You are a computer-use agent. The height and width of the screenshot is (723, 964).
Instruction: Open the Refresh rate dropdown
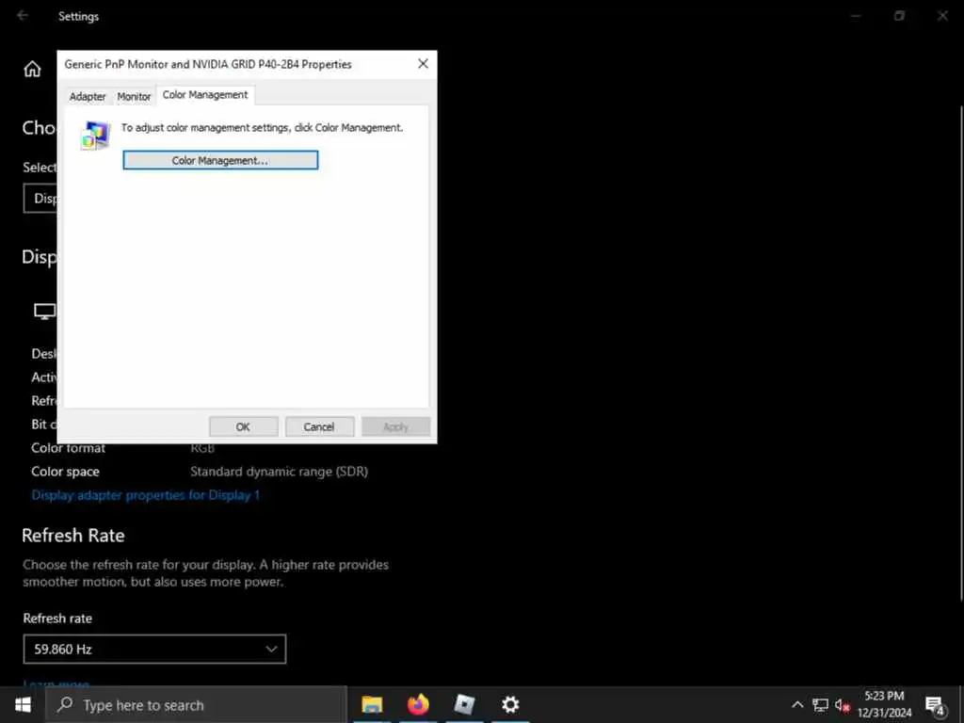click(x=154, y=650)
